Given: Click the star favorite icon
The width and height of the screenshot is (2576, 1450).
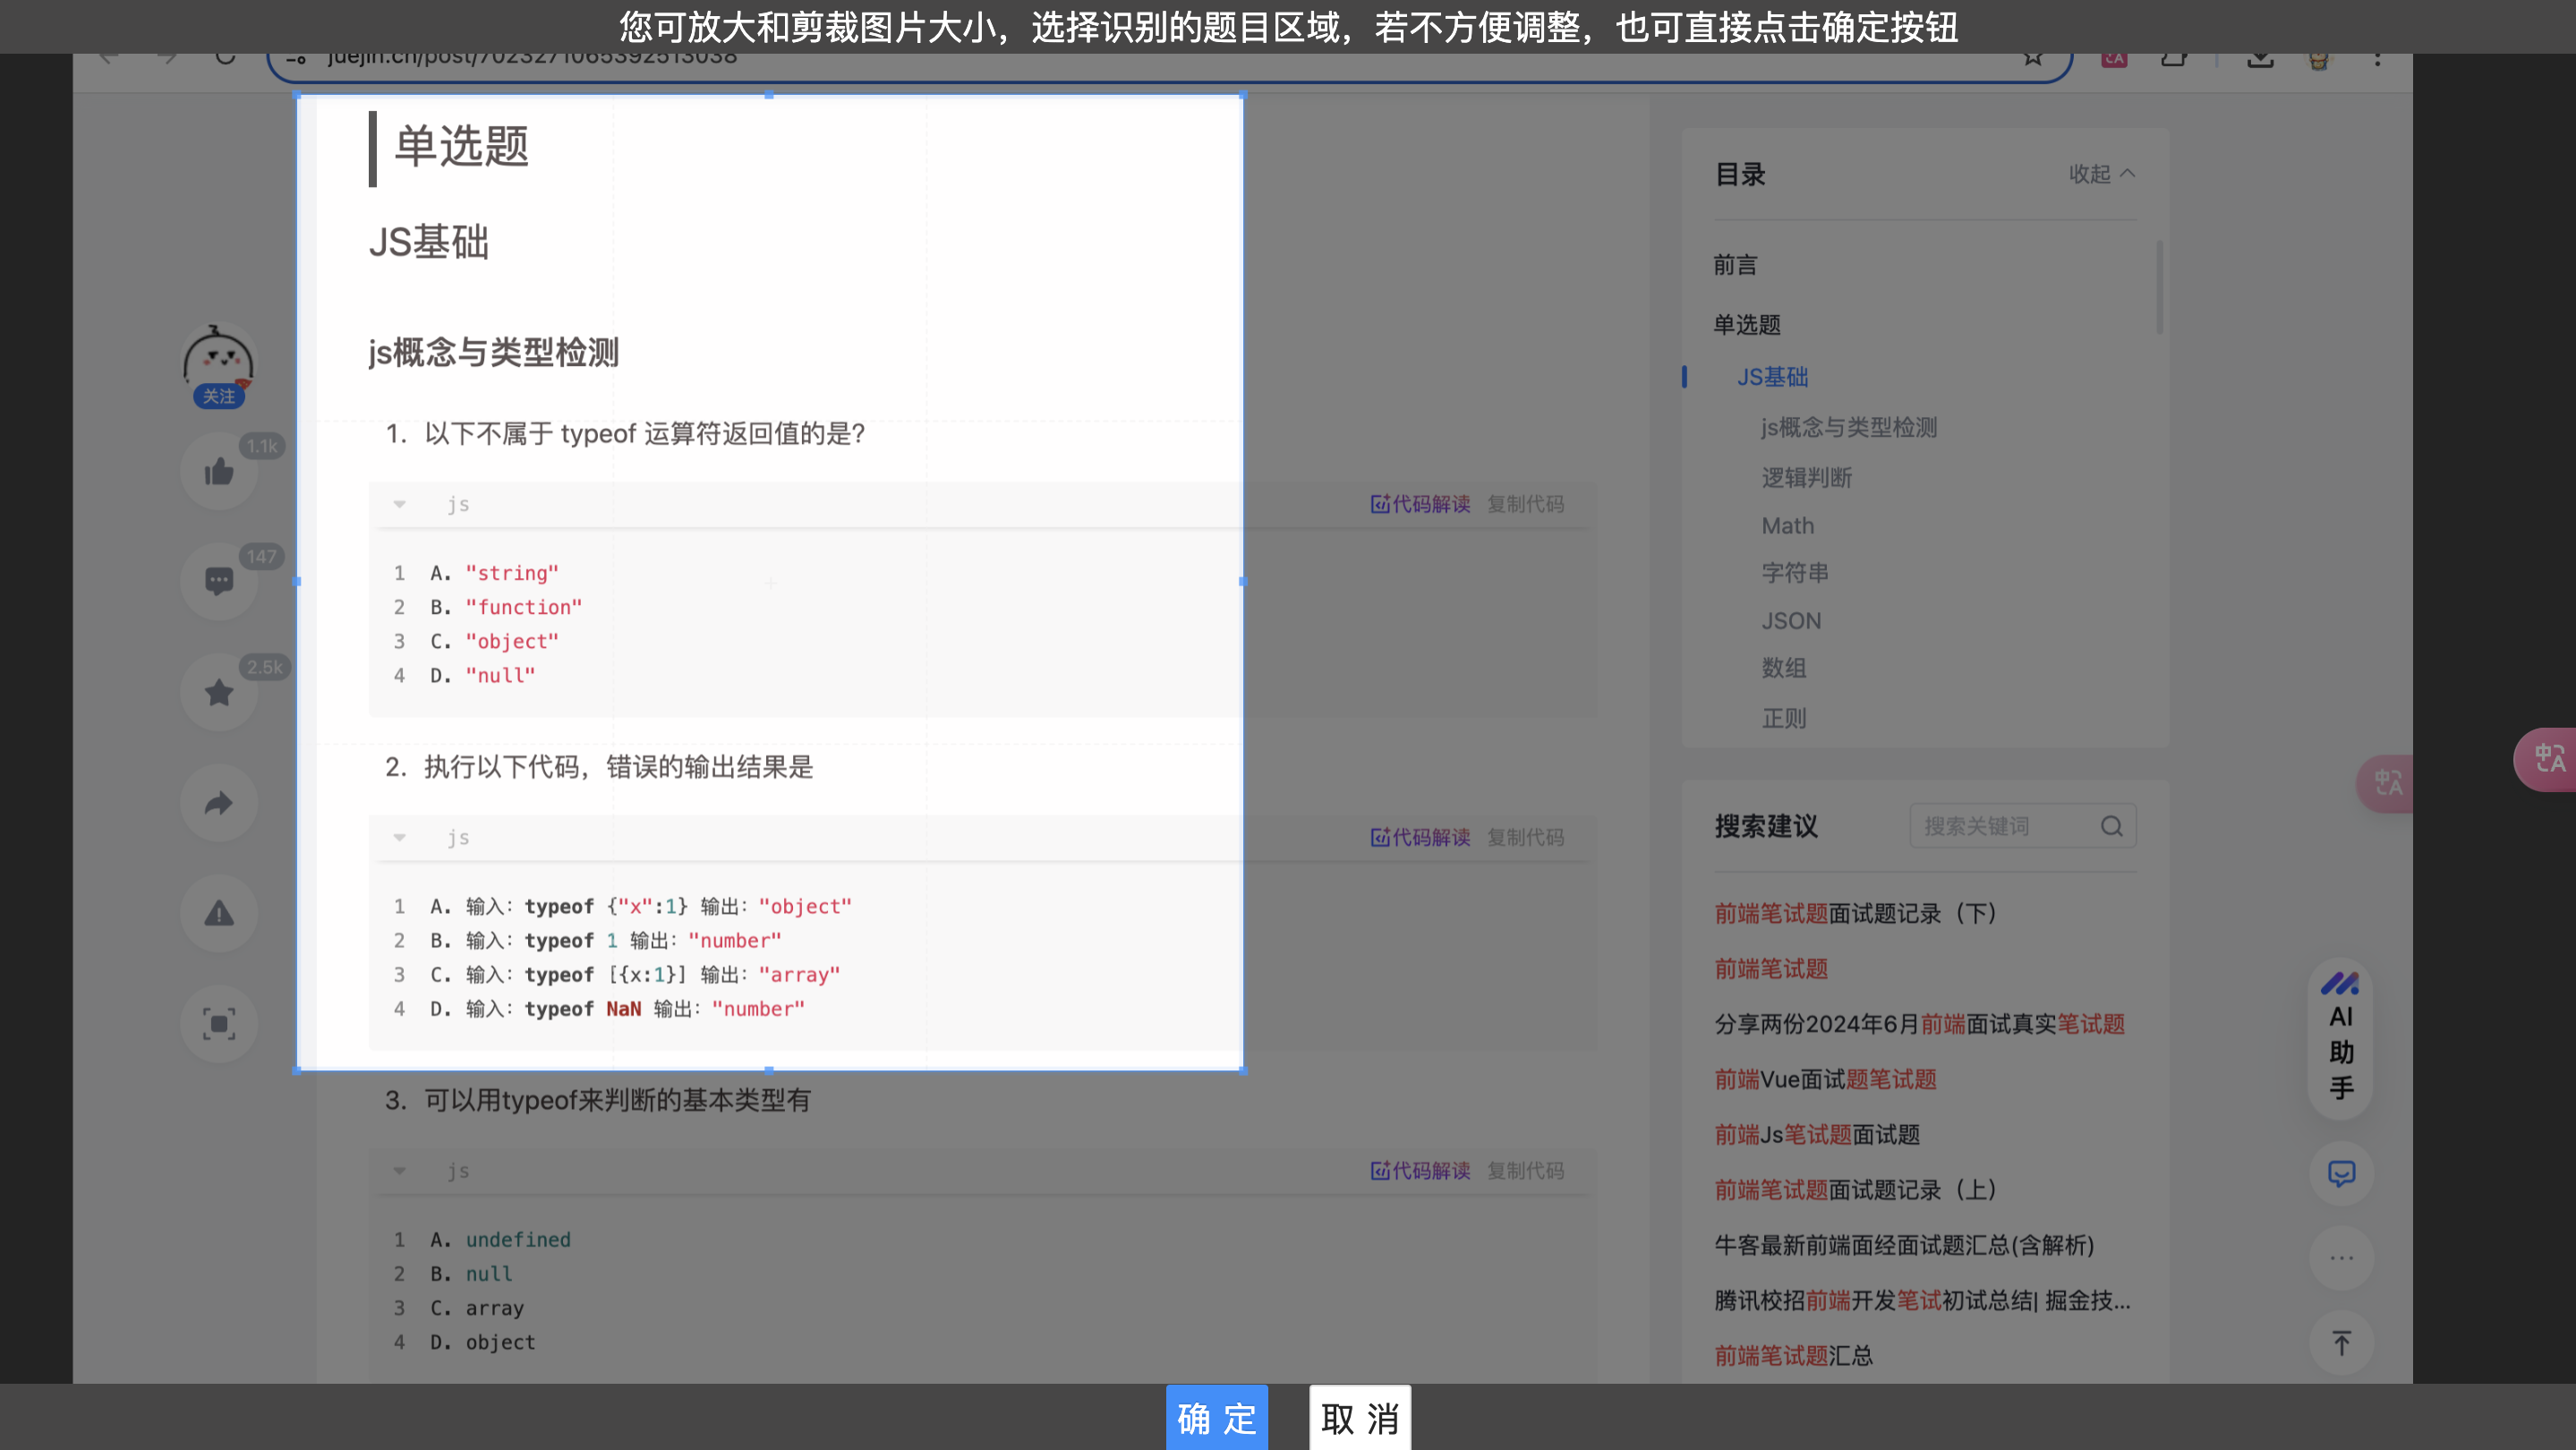Looking at the screenshot, I should tap(219, 692).
